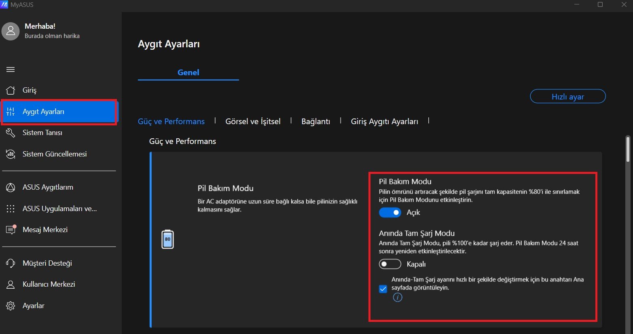Click the Kullanıcı Merkezi person icon
Screen dimensions: 633x334
pos(11,284)
